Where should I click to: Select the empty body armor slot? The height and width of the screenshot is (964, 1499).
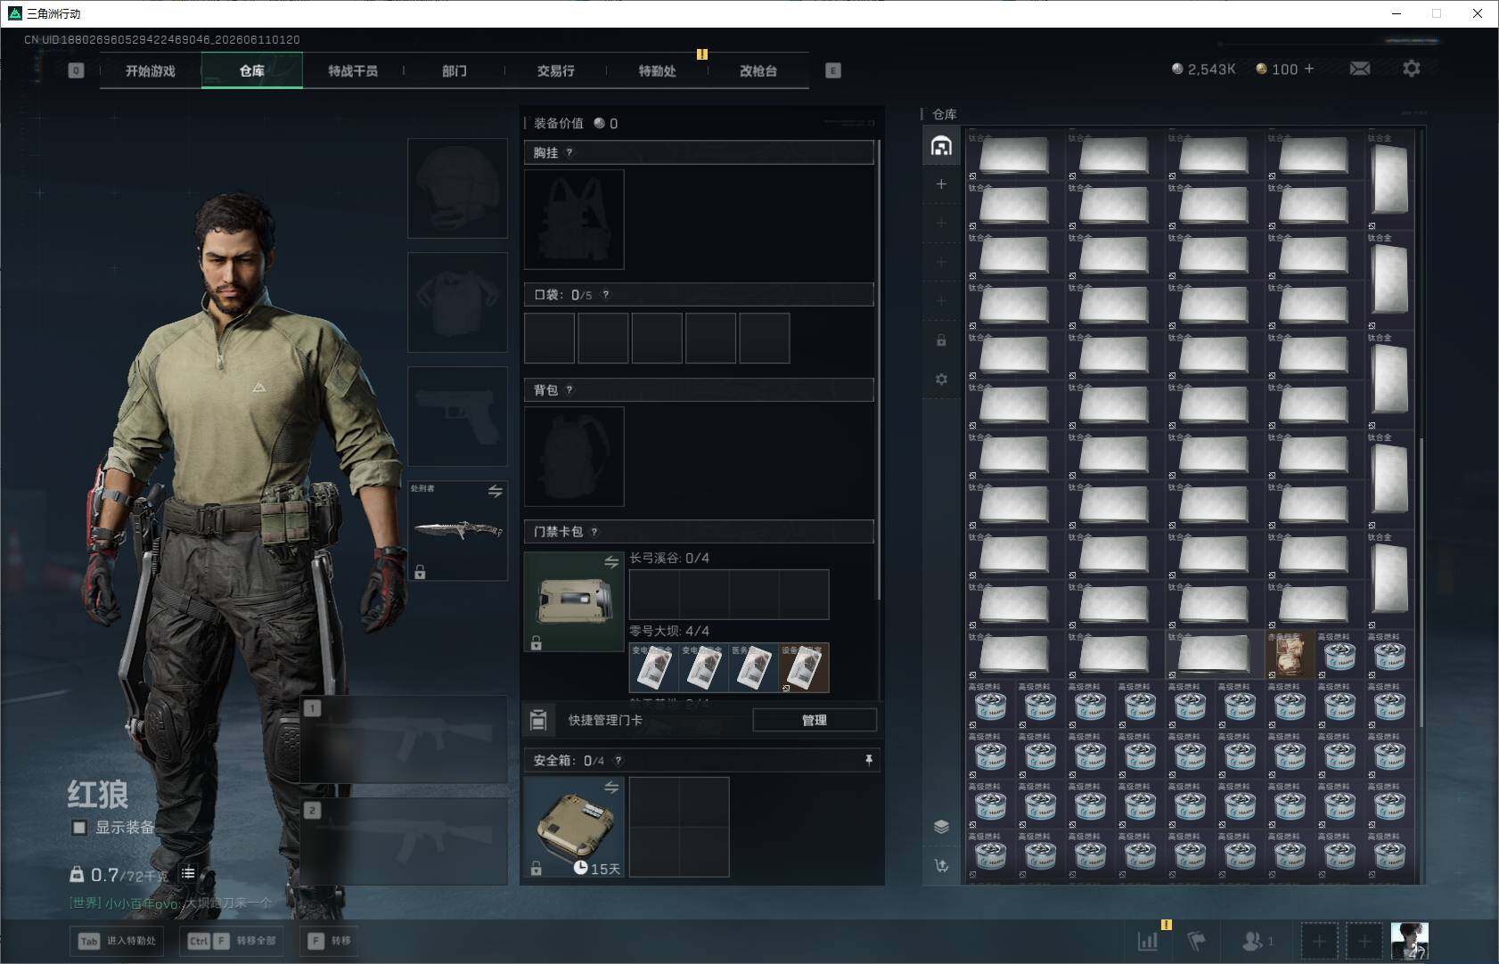457,302
